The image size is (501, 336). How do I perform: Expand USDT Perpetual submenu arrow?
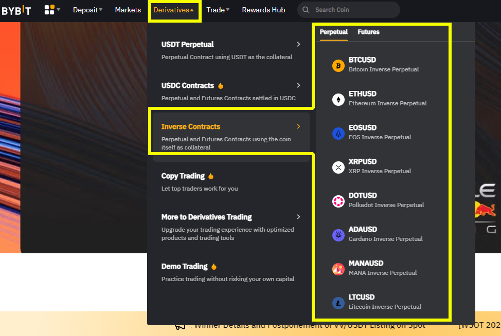point(298,44)
